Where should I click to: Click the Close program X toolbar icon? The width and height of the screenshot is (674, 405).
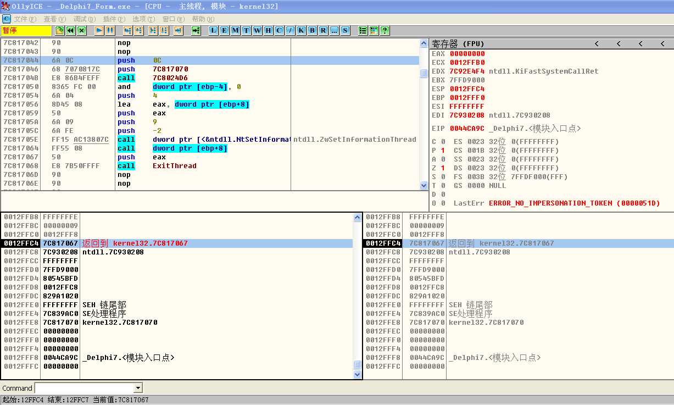(x=81, y=30)
